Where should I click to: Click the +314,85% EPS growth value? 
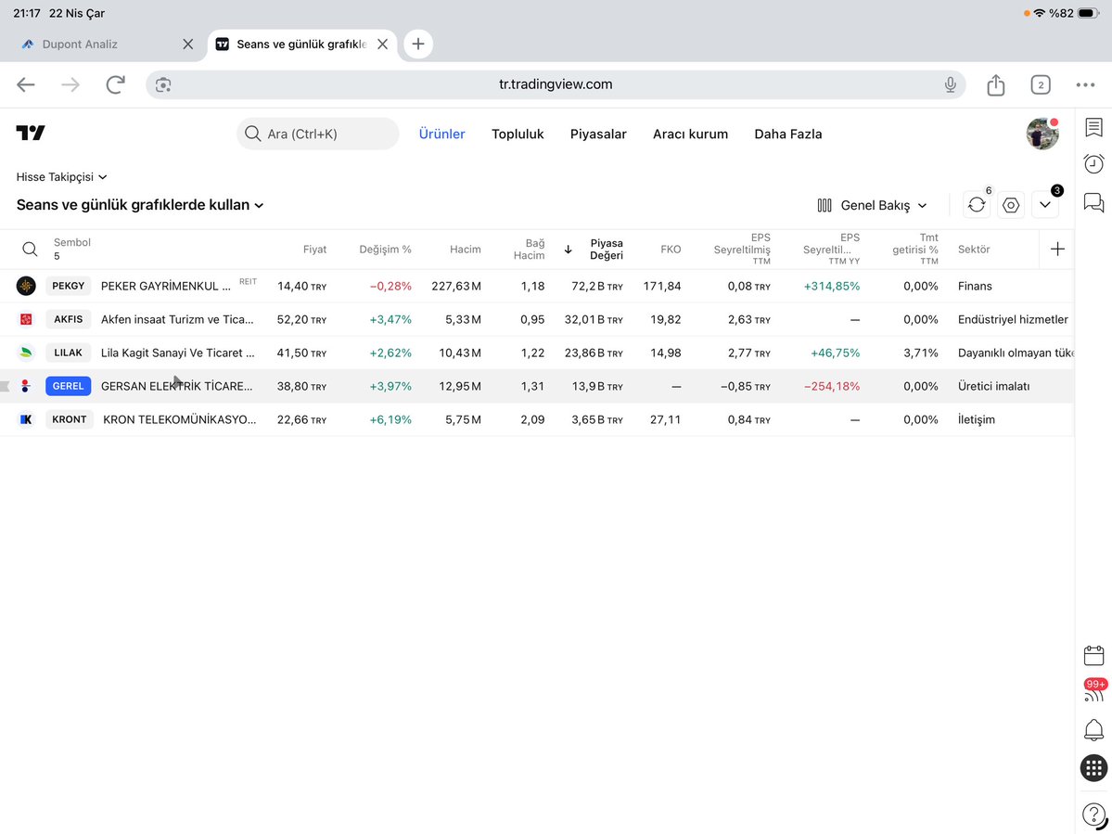[831, 287]
